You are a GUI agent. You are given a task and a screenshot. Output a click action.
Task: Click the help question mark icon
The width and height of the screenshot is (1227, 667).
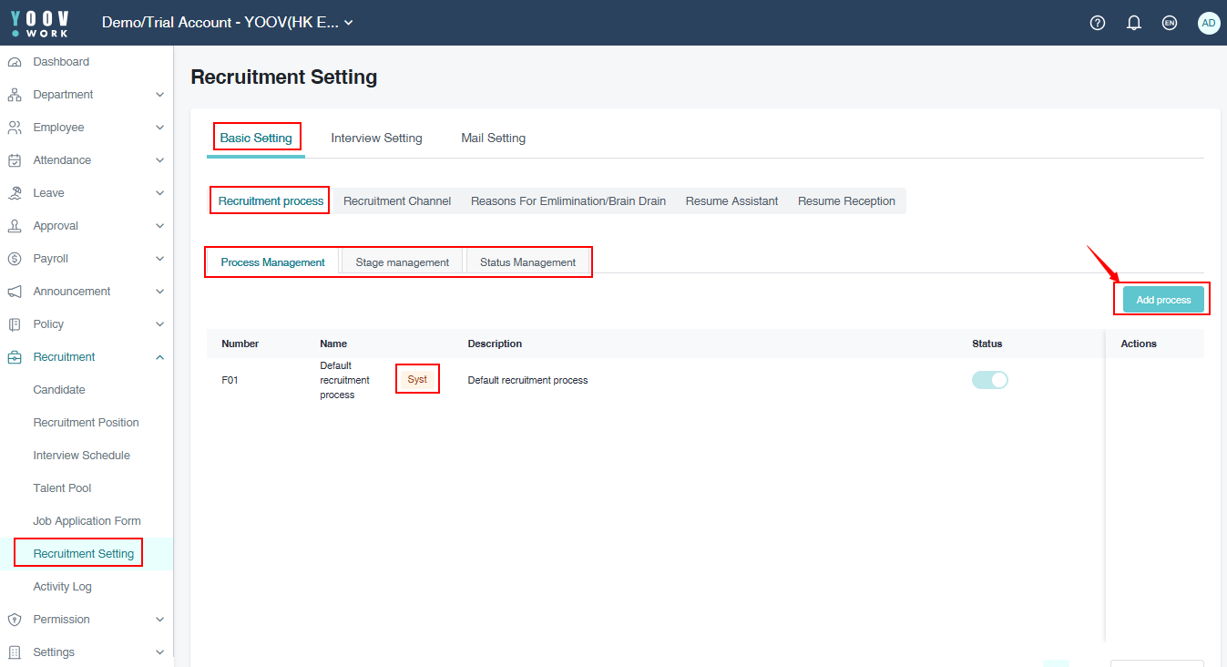tap(1098, 23)
